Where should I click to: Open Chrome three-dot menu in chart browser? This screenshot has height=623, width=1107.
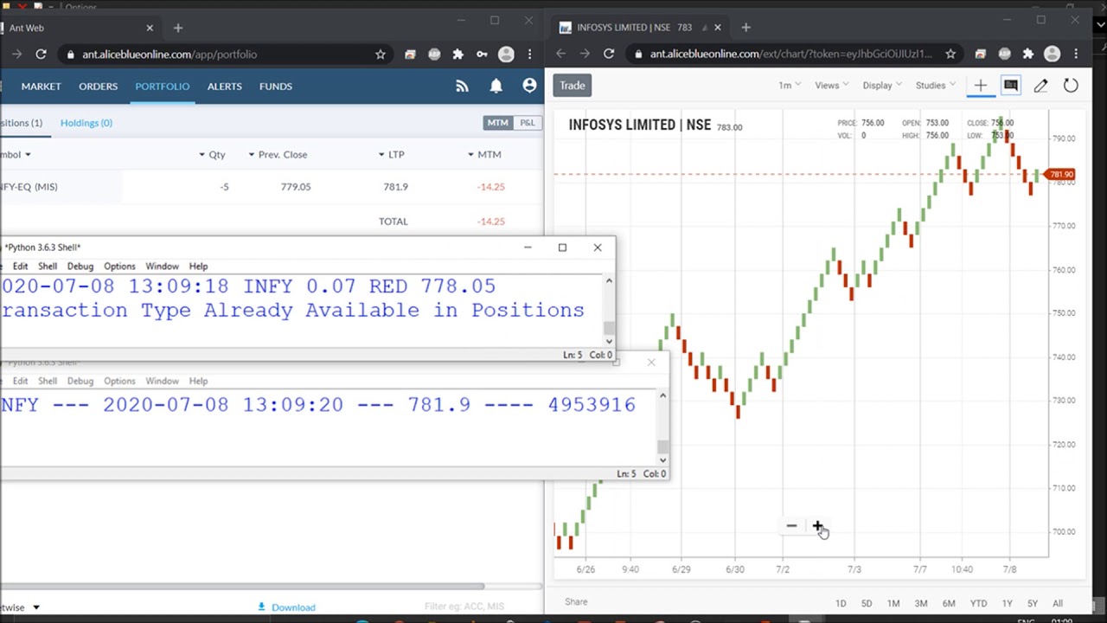tap(1076, 54)
